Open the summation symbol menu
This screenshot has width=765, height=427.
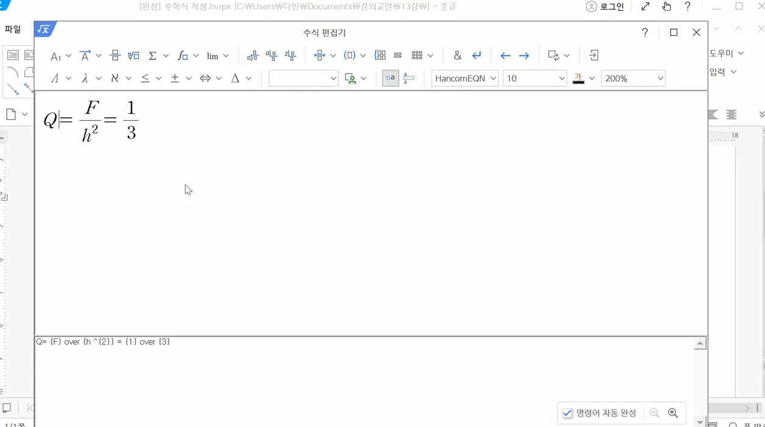(x=158, y=56)
